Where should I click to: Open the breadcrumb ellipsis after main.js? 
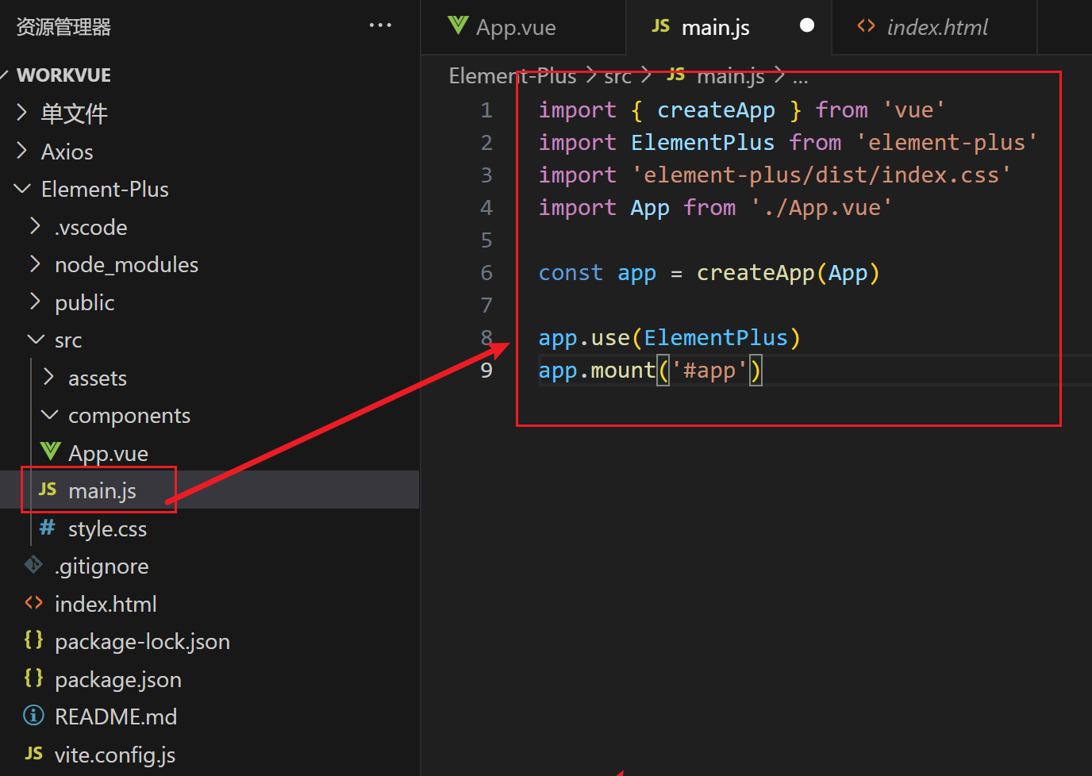point(801,76)
